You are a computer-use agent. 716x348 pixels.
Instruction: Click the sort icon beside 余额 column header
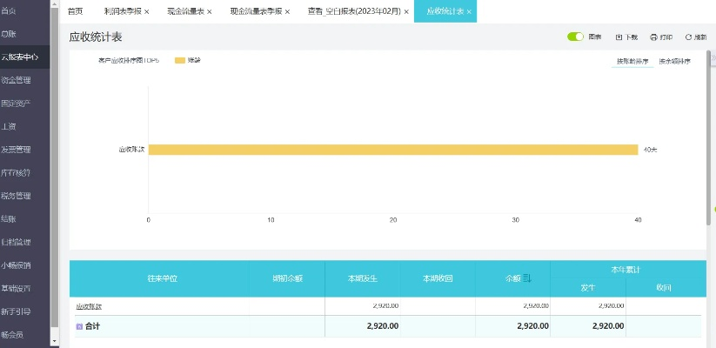pos(526,278)
